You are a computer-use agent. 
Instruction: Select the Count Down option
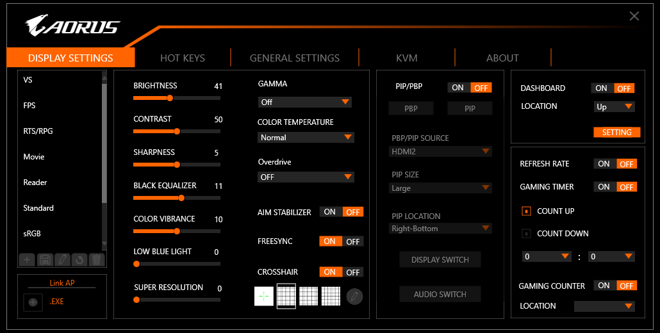tap(526, 233)
